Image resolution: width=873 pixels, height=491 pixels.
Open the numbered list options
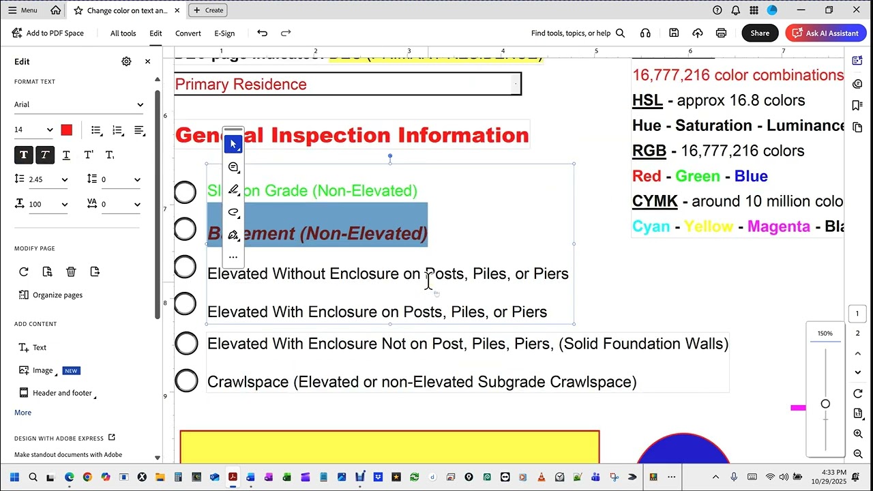118,130
